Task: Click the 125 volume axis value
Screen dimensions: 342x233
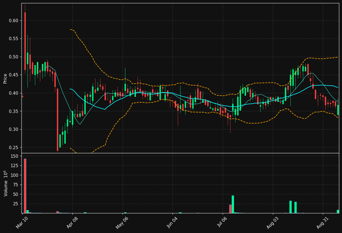Action: pos(15,166)
